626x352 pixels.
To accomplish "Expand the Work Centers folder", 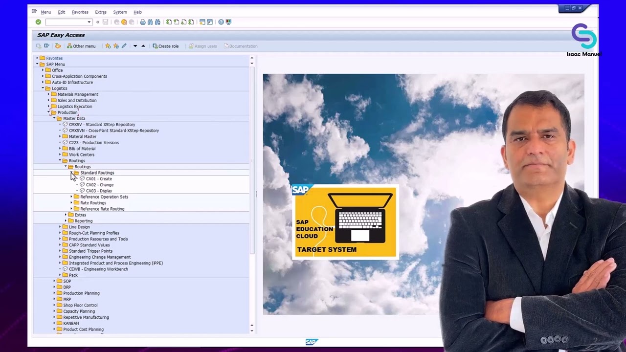I will (60, 154).
